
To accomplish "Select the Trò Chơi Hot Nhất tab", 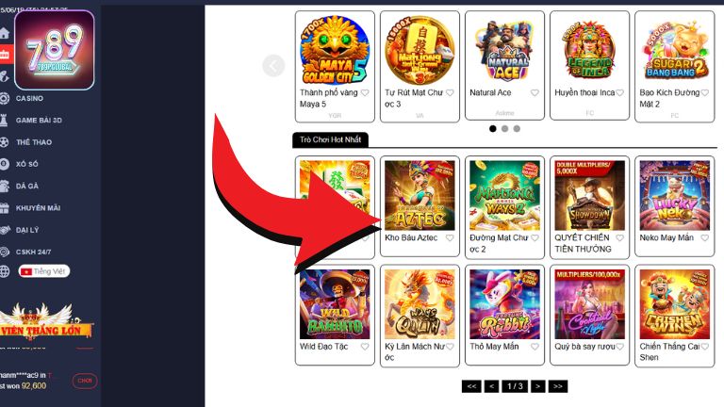I will pyautogui.click(x=330, y=139).
